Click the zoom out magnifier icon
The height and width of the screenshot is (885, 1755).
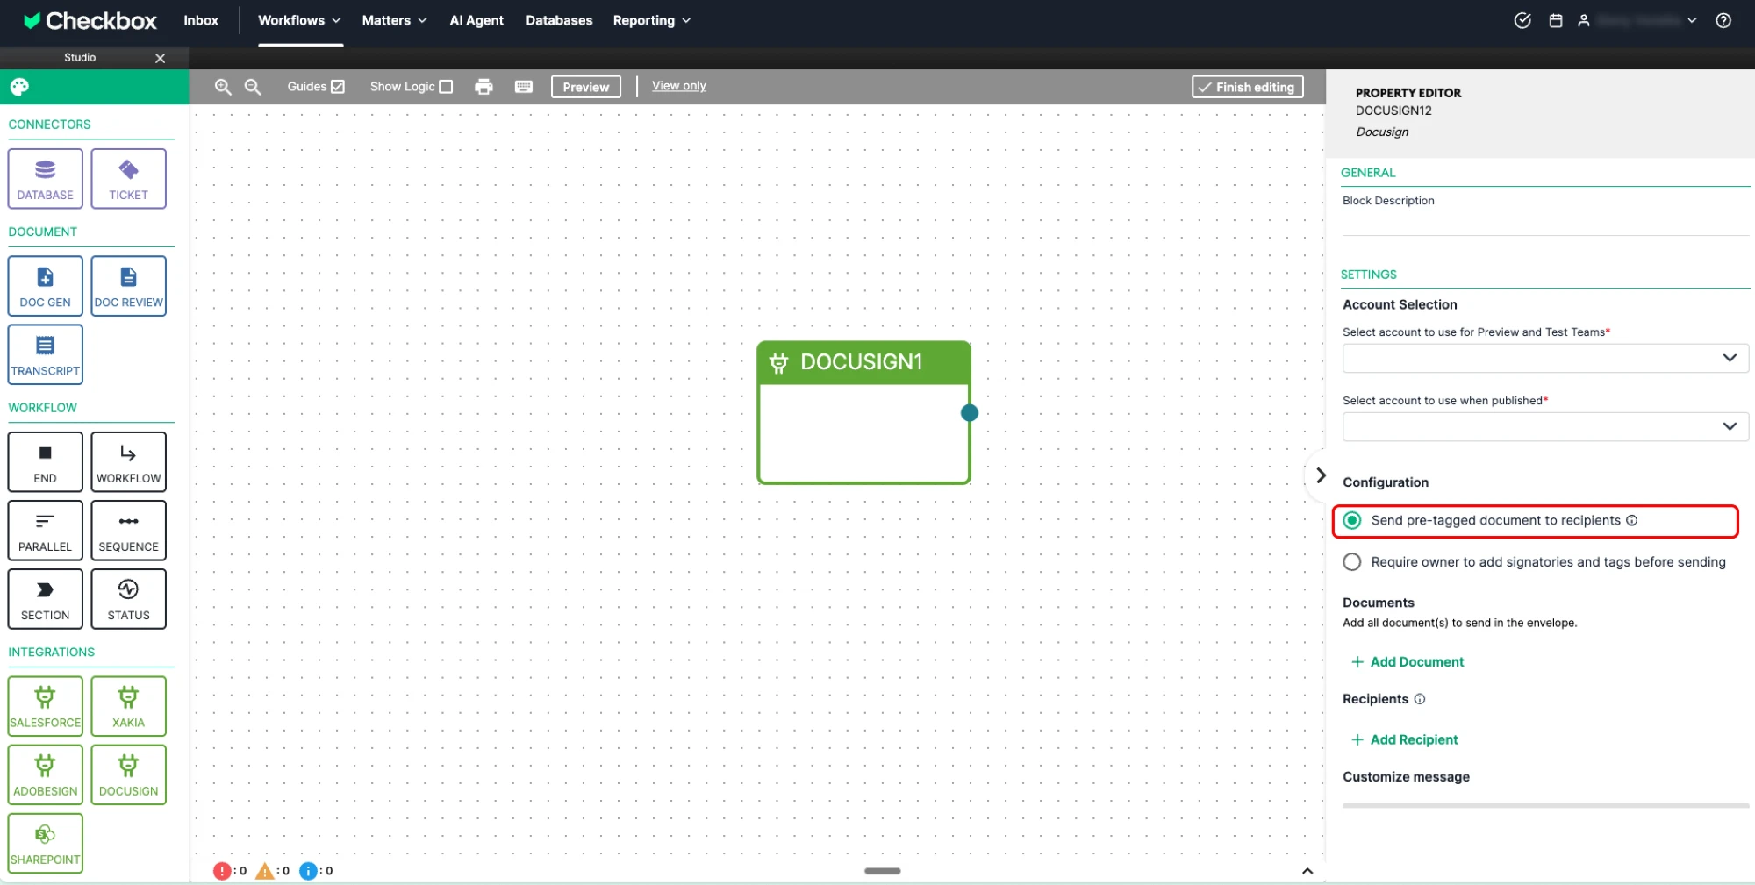point(253,87)
